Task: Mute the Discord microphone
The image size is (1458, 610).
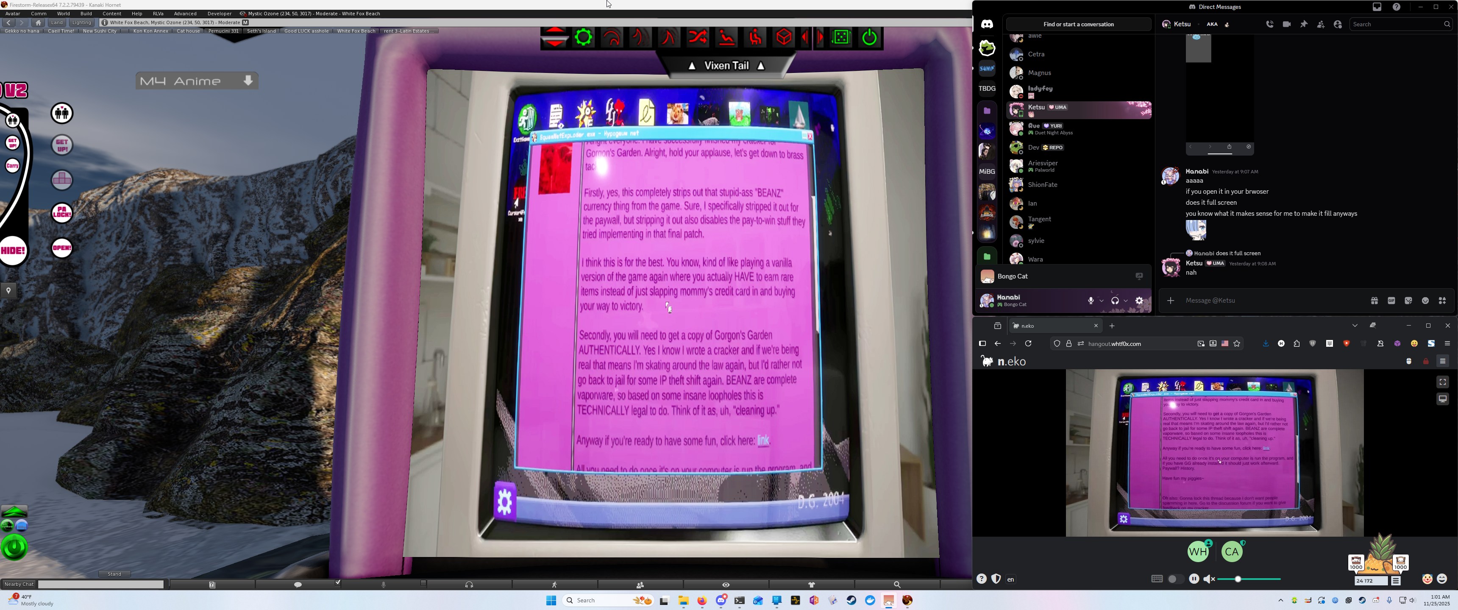Action: (x=1091, y=301)
